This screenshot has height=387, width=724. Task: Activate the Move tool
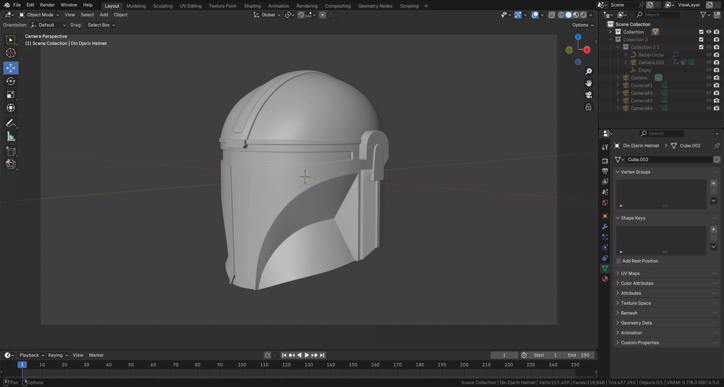[11, 68]
